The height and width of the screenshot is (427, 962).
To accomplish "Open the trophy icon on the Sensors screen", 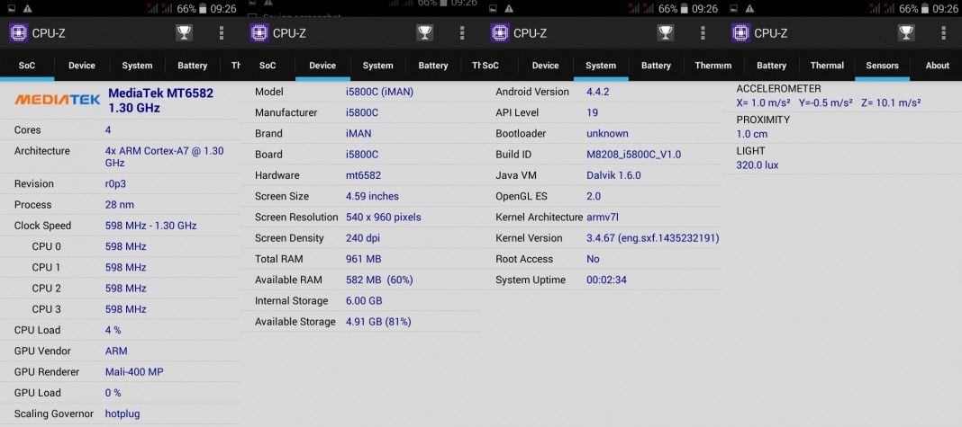I will 905,33.
